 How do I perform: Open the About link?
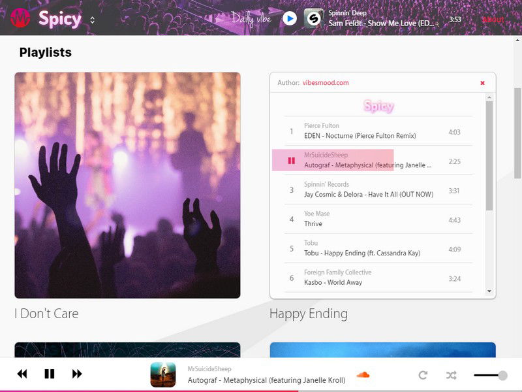tap(493, 20)
